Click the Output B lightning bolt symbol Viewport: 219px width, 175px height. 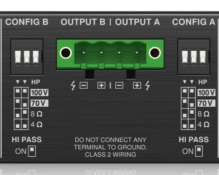click(x=73, y=86)
